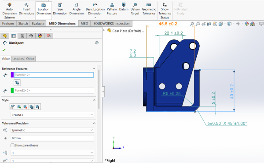Open Hide/Show Items eye icon
Viewport: 264px width, 163px height.
238,24
